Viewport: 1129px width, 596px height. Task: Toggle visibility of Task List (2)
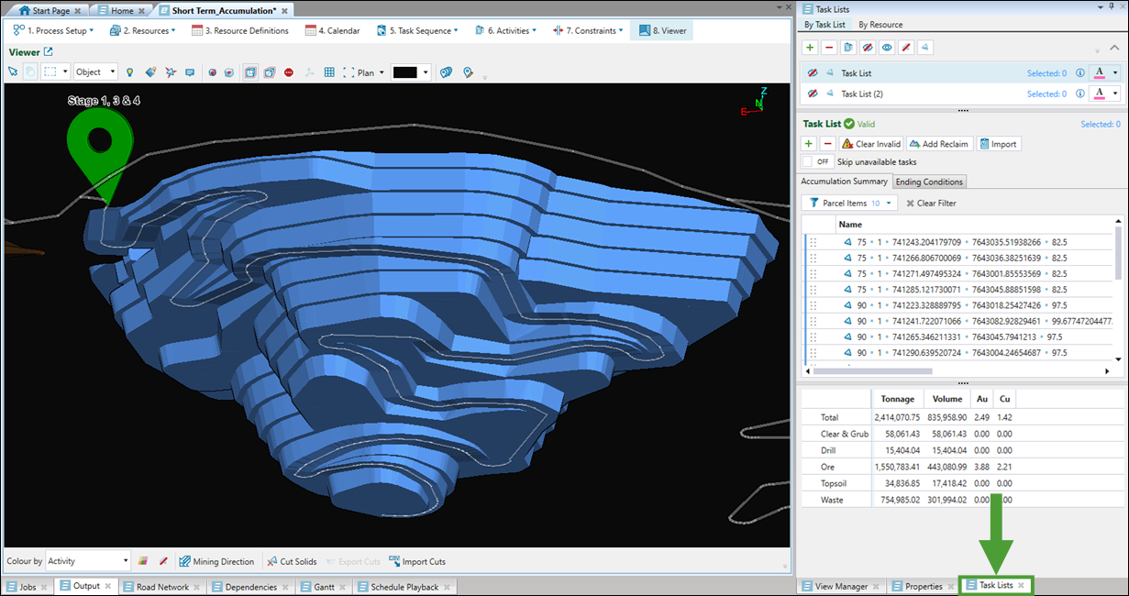(x=812, y=94)
